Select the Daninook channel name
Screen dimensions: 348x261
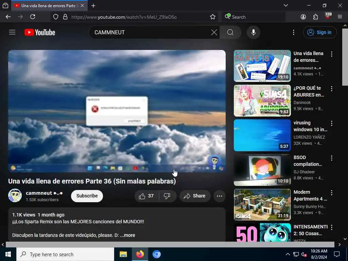[x=302, y=103]
